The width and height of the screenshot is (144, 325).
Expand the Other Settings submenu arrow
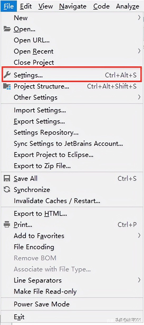(139, 97)
